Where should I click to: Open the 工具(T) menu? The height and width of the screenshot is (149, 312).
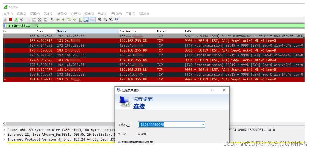(x=130, y=14)
